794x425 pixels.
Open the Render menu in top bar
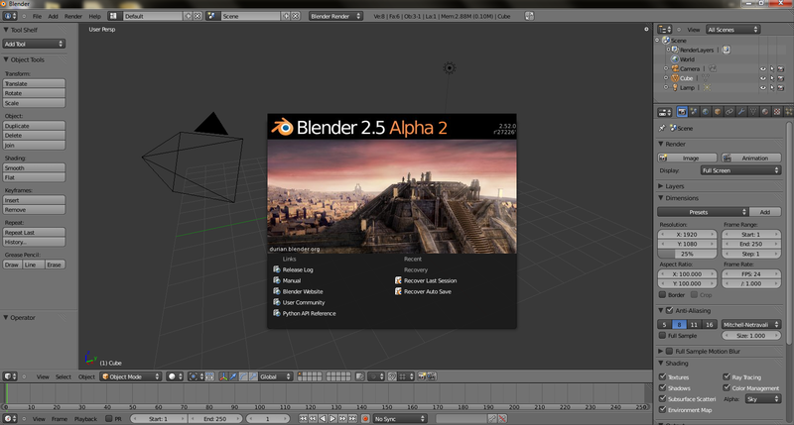tap(72, 16)
